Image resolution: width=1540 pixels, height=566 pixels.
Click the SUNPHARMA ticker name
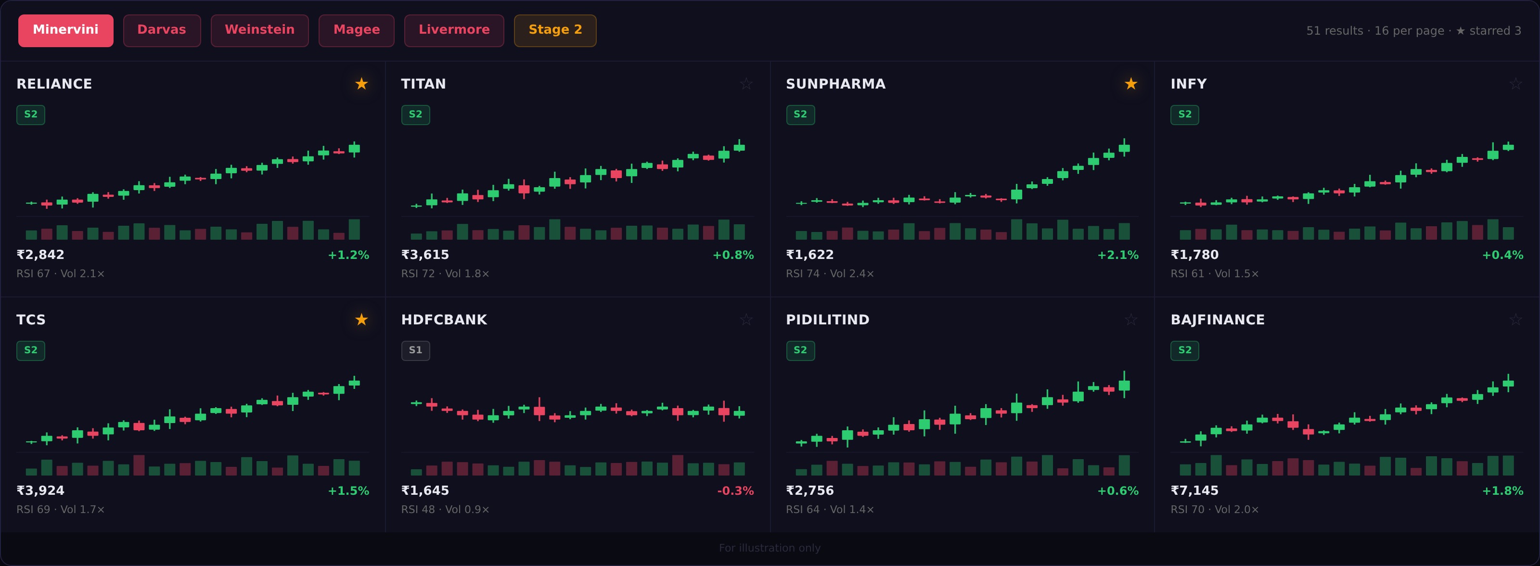836,84
